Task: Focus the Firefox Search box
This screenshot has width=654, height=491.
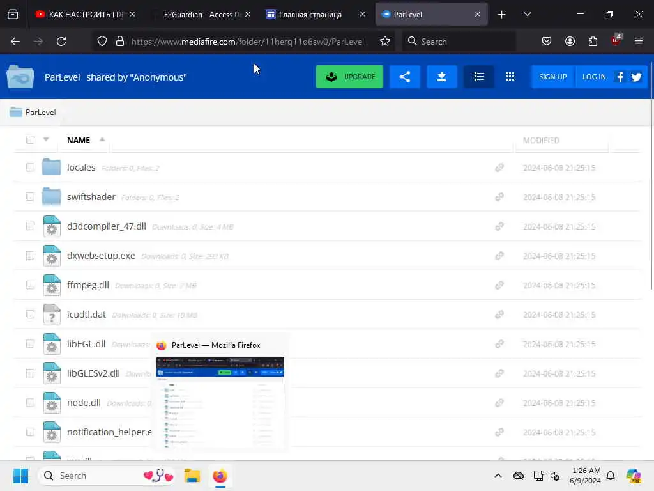Action: (459, 42)
